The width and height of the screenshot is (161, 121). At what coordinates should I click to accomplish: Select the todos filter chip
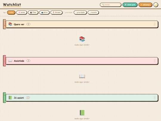tap(11, 13)
